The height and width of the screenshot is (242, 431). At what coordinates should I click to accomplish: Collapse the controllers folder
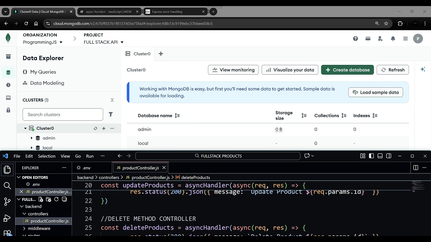coord(25,214)
